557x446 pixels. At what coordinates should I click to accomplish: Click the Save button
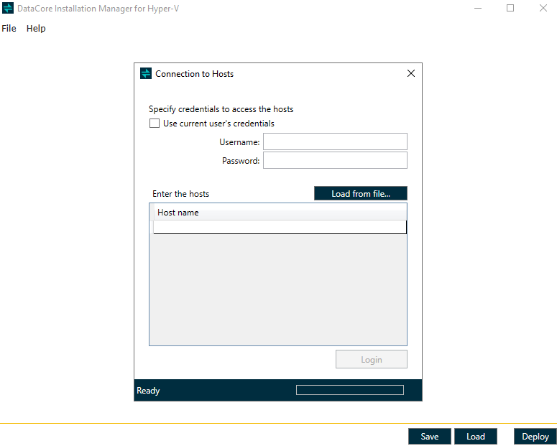tap(430, 437)
